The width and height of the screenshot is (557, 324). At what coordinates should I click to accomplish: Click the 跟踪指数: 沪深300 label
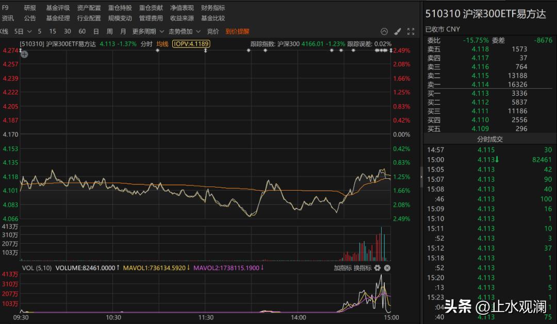[275, 44]
